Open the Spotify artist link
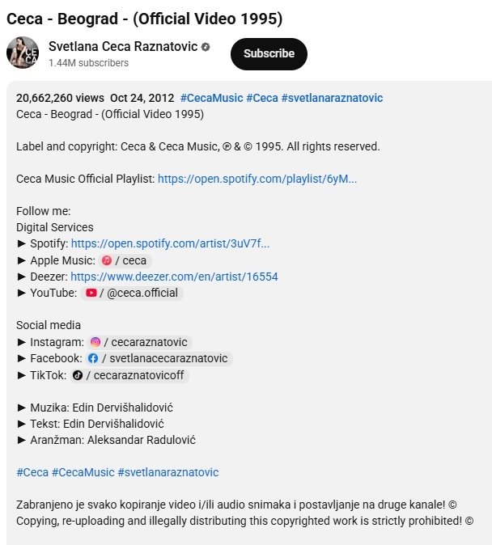 (170, 243)
